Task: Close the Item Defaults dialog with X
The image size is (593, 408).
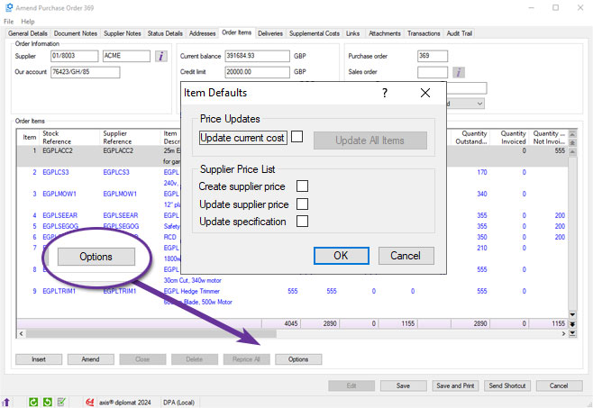Action: (425, 93)
